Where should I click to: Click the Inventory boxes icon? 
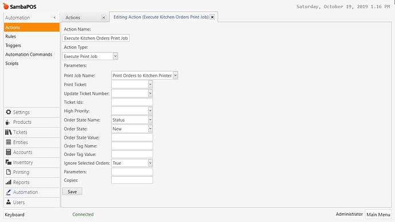click(9, 162)
